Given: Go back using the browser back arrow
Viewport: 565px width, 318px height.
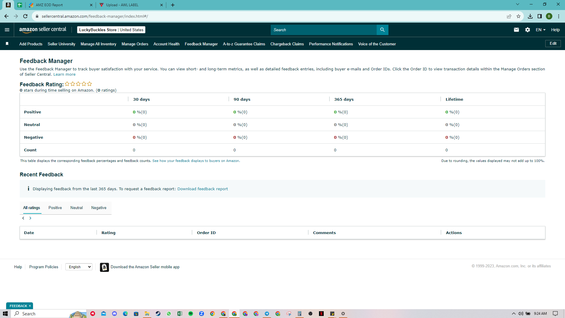Looking at the screenshot, I should tap(6, 16).
